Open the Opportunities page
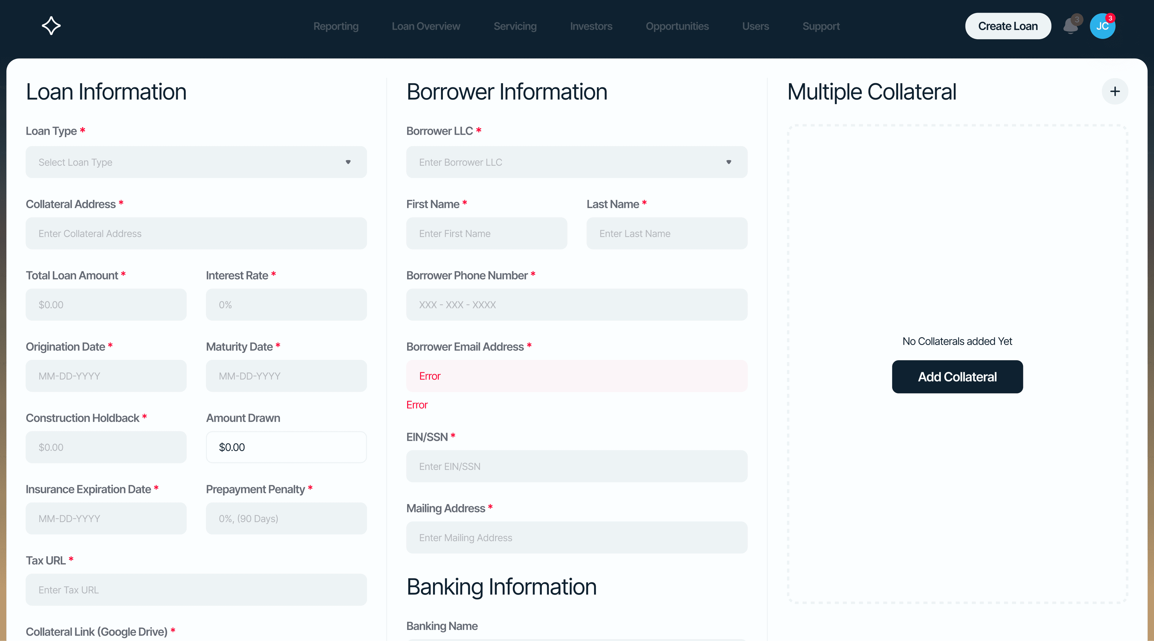This screenshot has height=641, width=1154. pyautogui.click(x=677, y=27)
